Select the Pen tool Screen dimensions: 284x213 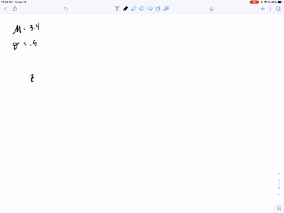coord(125,9)
